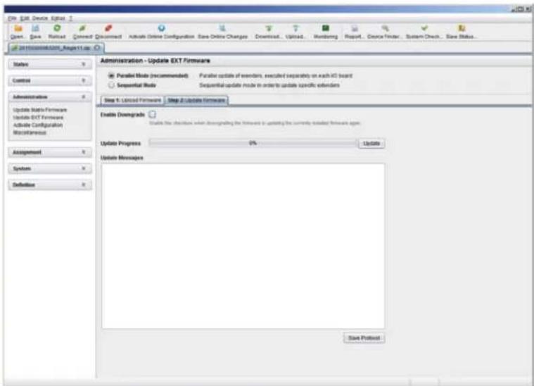Select Parallel Mode (recommended) radio button
Image resolution: width=534 pixels, height=386 pixels.
[111, 75]
